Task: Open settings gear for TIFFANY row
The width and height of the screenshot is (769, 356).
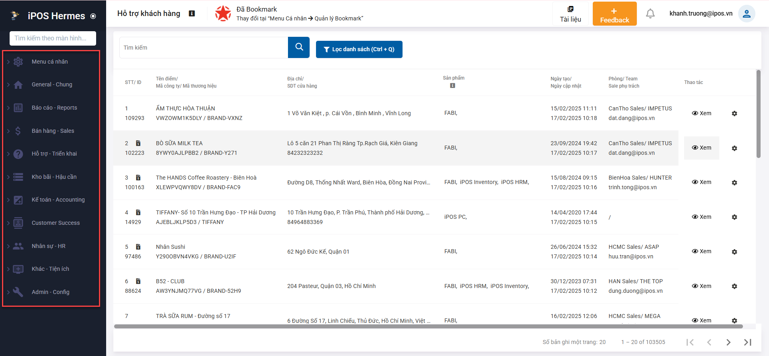Action: [x=734, y=217]
